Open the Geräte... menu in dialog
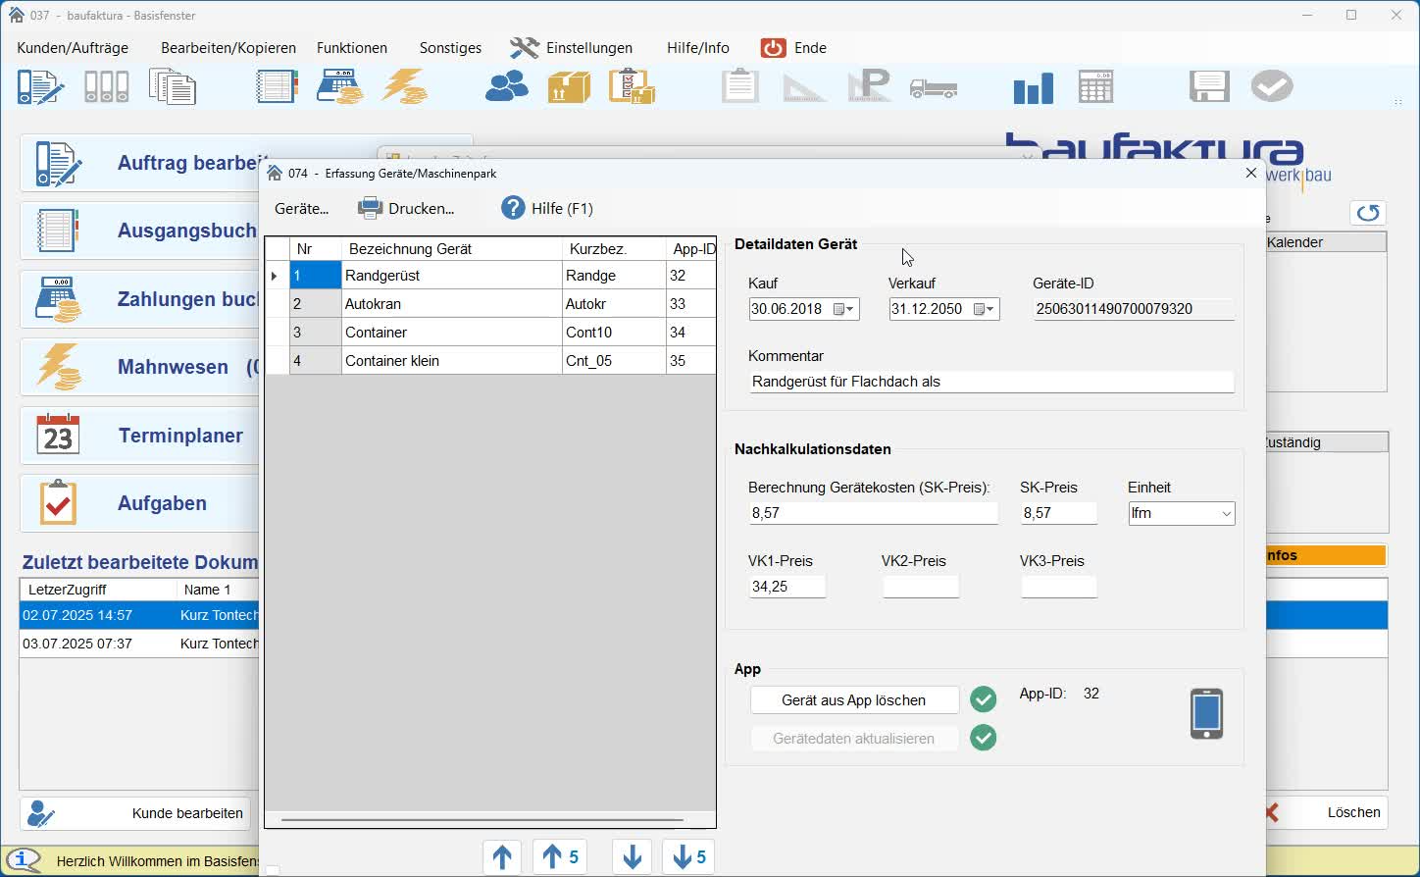The width and height of the screenshot is (1420, 877). pyautogui.click(x=301, y=208)
